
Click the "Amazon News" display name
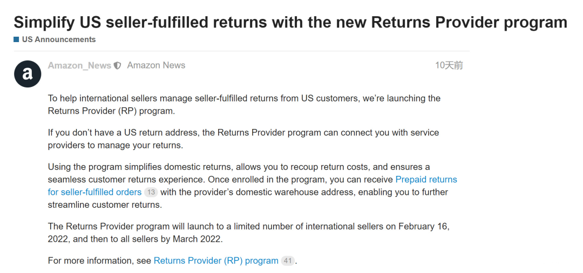[x=156, y=65]
